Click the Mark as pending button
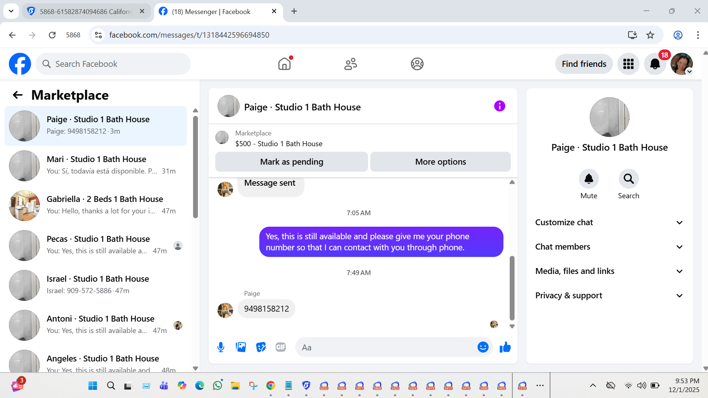The image size is (708, 398). point(291,162)
